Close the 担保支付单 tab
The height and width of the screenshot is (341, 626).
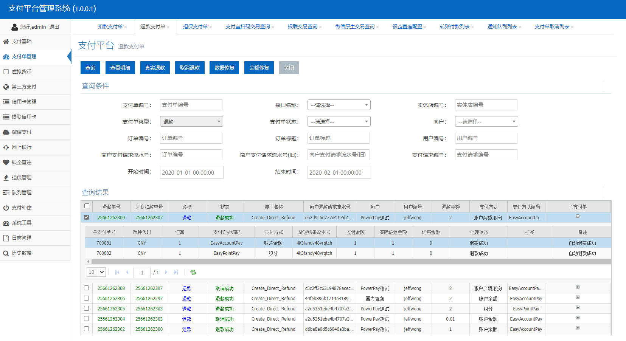click(211, 27)
